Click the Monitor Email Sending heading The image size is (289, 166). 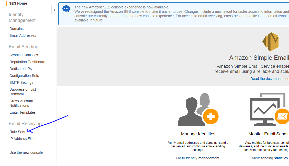pyautogui.click(x=269, y=134)
